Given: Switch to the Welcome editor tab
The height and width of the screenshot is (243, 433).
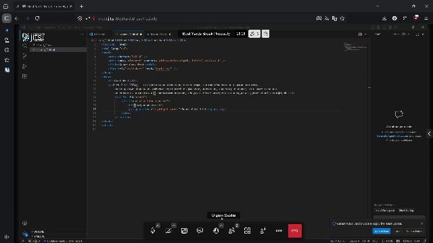Looking at the screenshot, I should [99, 34].
